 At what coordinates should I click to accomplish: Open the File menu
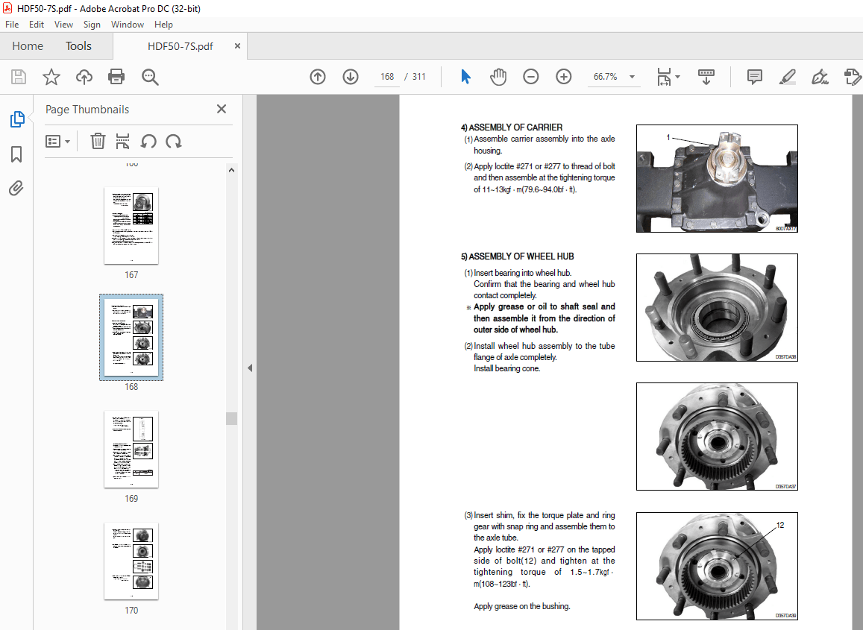pos(12,24)
